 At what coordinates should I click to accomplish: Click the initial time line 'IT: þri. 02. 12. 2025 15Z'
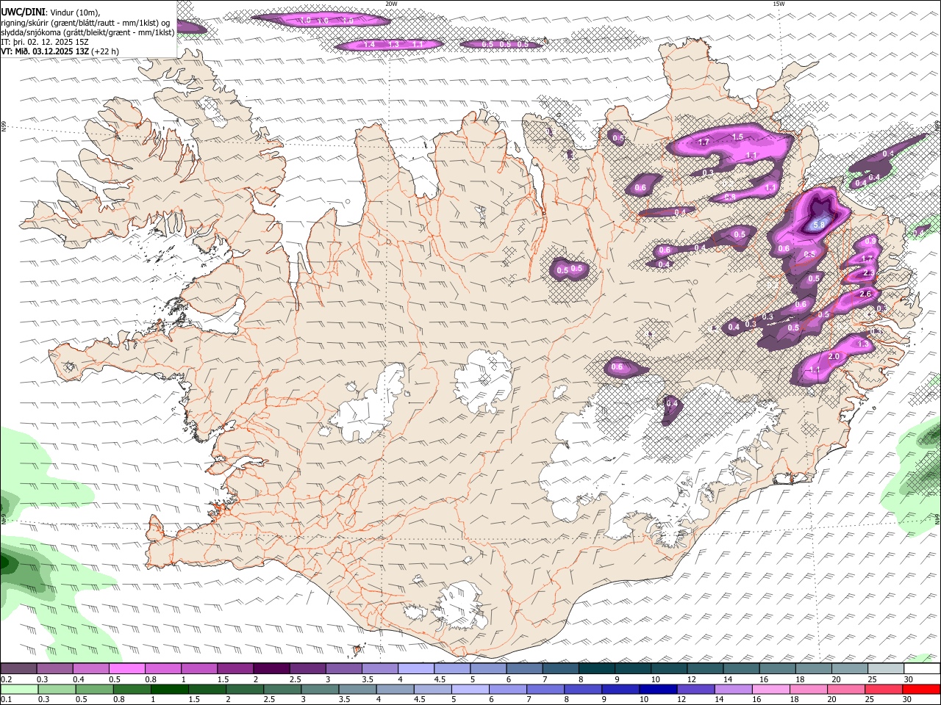(45, 42)
